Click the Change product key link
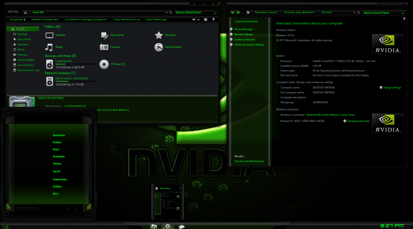Image resolution: width=413 pixels, height=229 pixels. pyautogui.click(x=358, y=121)
